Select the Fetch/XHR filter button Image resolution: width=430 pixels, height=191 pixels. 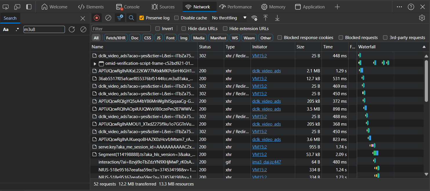(116, 38)
